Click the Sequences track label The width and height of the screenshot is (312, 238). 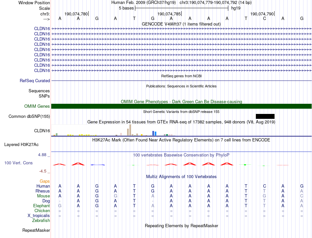39,91
